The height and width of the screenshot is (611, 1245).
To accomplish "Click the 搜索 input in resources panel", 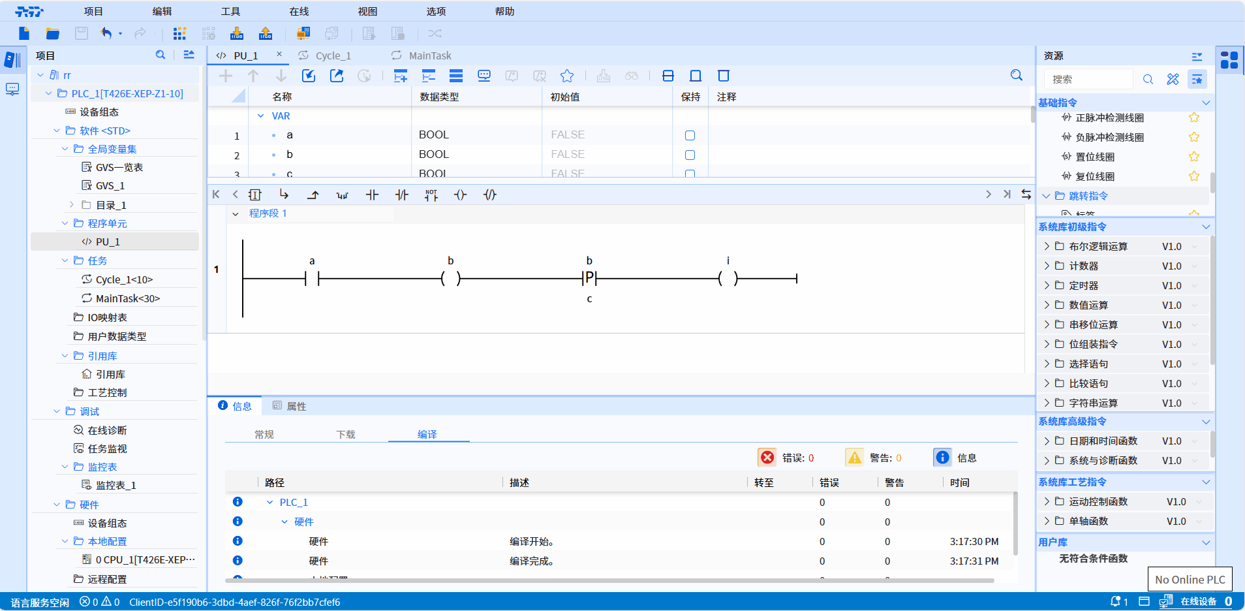I will [1088, 79].
